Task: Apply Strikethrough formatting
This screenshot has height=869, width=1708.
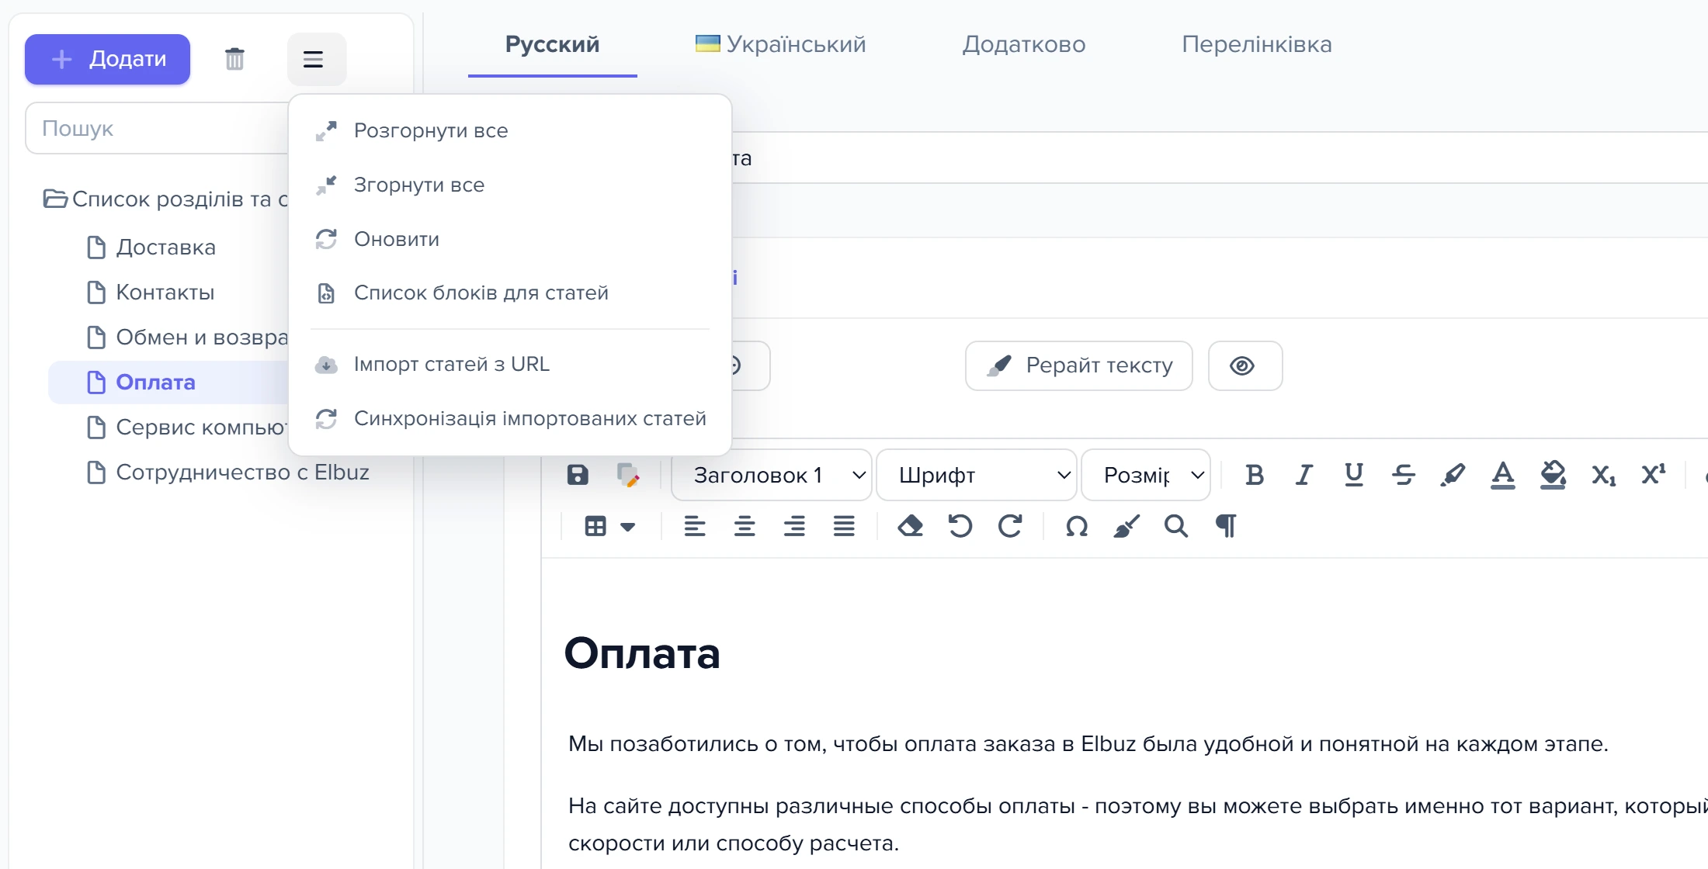Action: click(x=1403, y=475)
